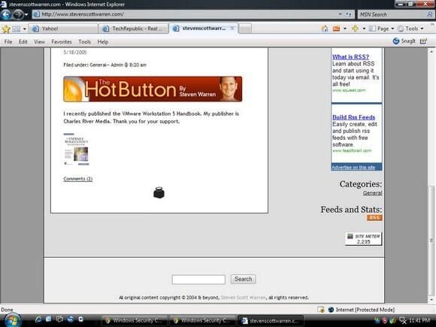Click the SnagIt toolbar button
Screen dimensions: 436x327
[404, 41]
